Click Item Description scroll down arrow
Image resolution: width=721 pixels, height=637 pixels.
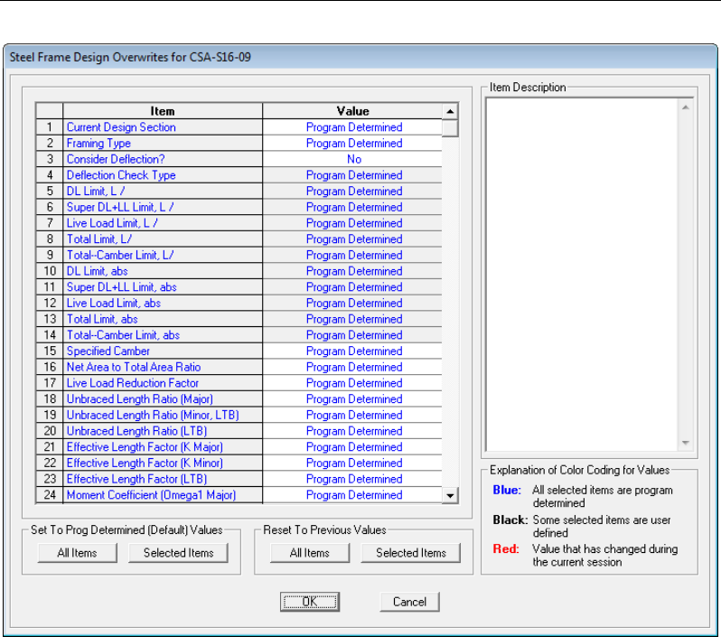tap(685, 443)
